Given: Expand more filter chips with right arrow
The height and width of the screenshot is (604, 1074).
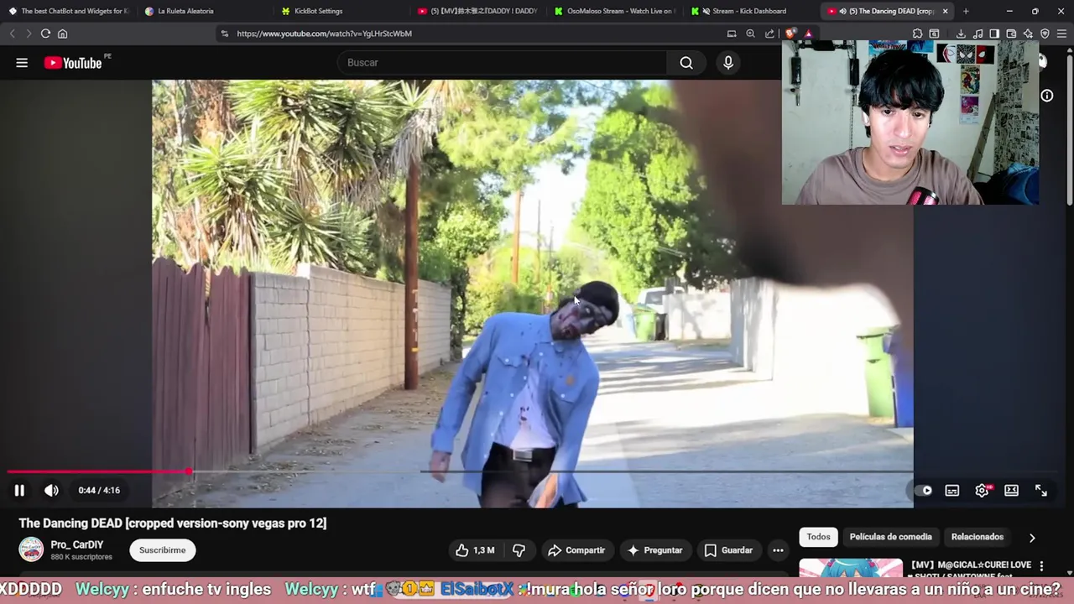Looking at the screenshot, I should (1032, 538).
